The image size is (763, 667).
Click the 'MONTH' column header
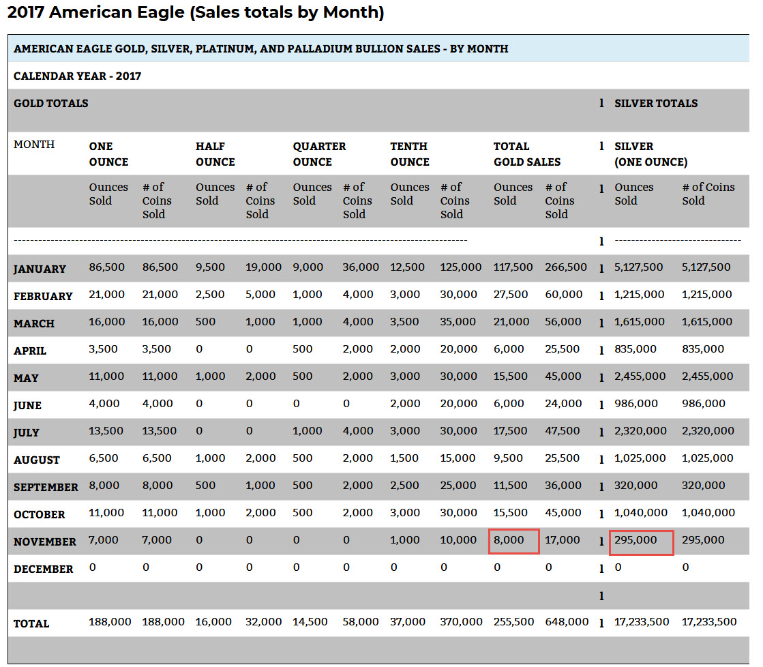tap(34, 145)
